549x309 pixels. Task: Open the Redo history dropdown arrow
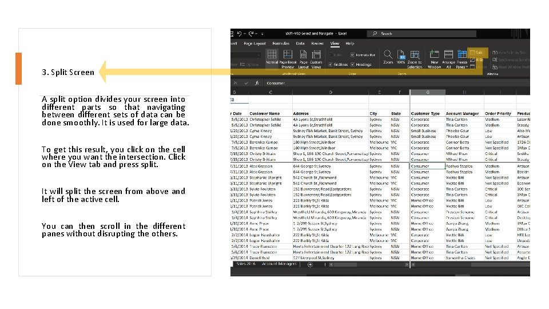pos(256,34)
